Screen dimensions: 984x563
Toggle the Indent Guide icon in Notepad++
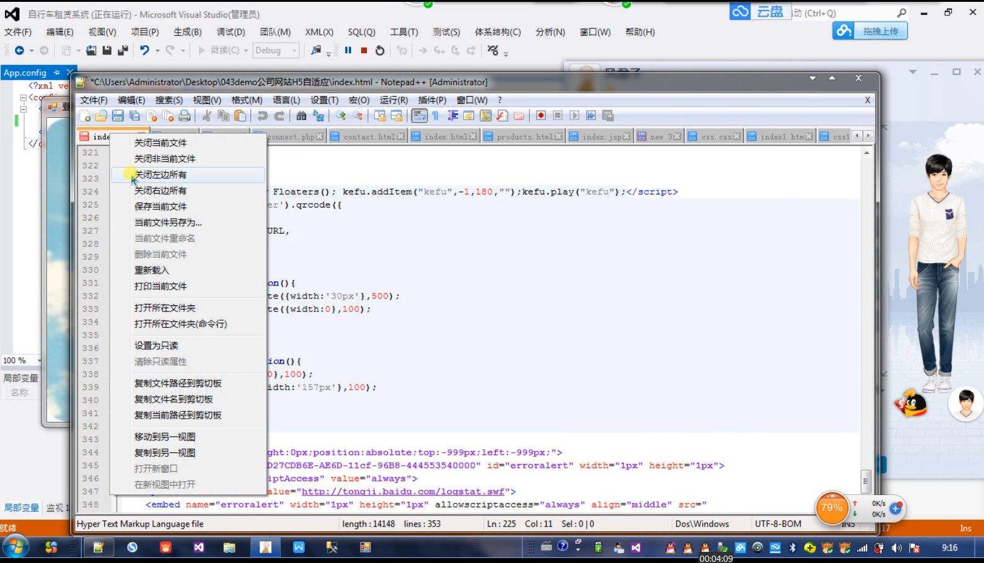pos(453,116)
